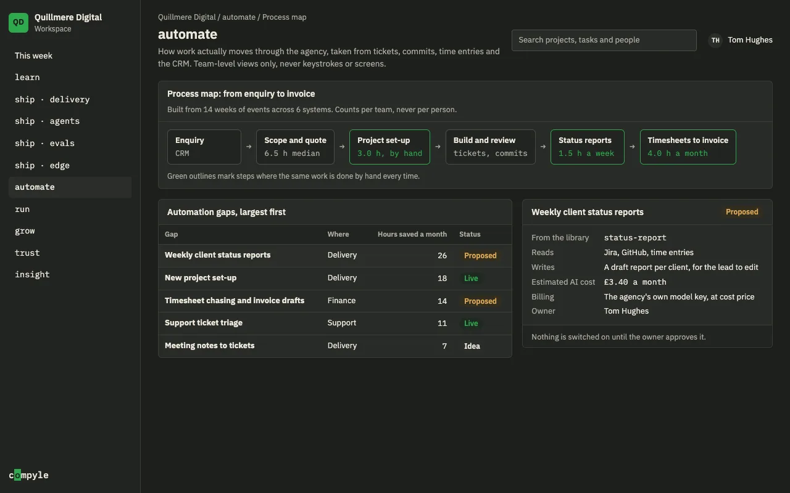Select automate in the sidebar
The width and height of the screenshot is (790, 493).
coord(70,187)
